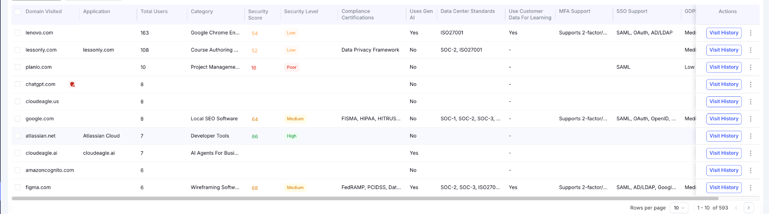
Task: Click the Developer Tools category cell
Action: pos(210,136)
